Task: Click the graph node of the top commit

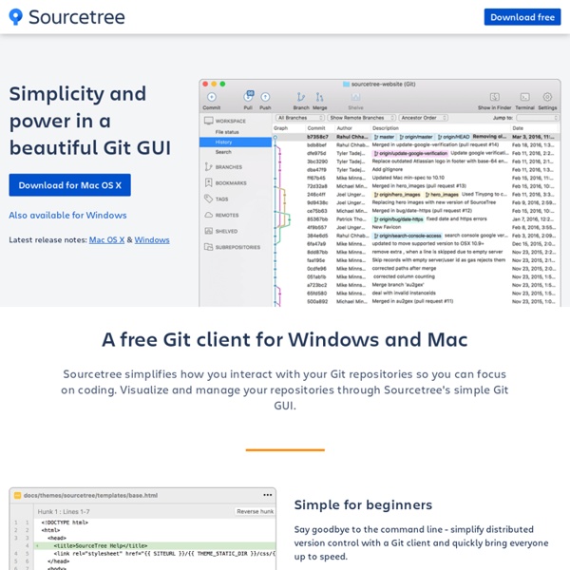Action: click(275, 138)
